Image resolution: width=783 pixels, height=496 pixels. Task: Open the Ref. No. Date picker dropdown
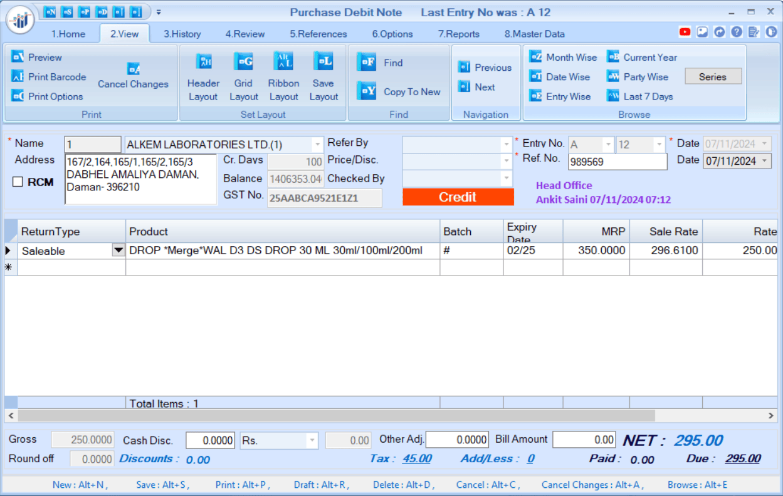point(765,161)
